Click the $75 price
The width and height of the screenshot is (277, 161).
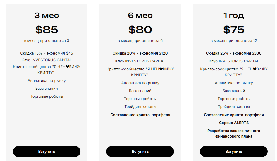(234, 30)
